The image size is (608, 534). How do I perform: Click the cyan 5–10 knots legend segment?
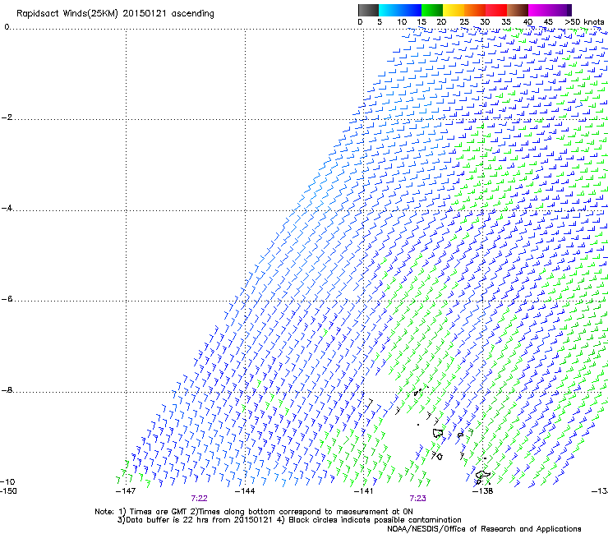tap(389, 10)
